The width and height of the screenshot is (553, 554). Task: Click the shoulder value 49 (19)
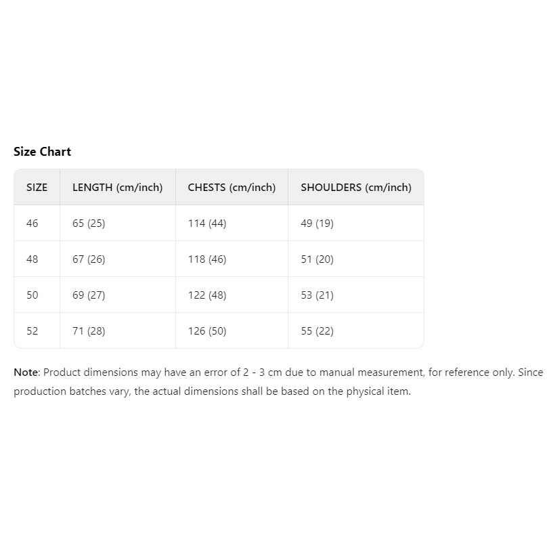[x=317, y=223]
